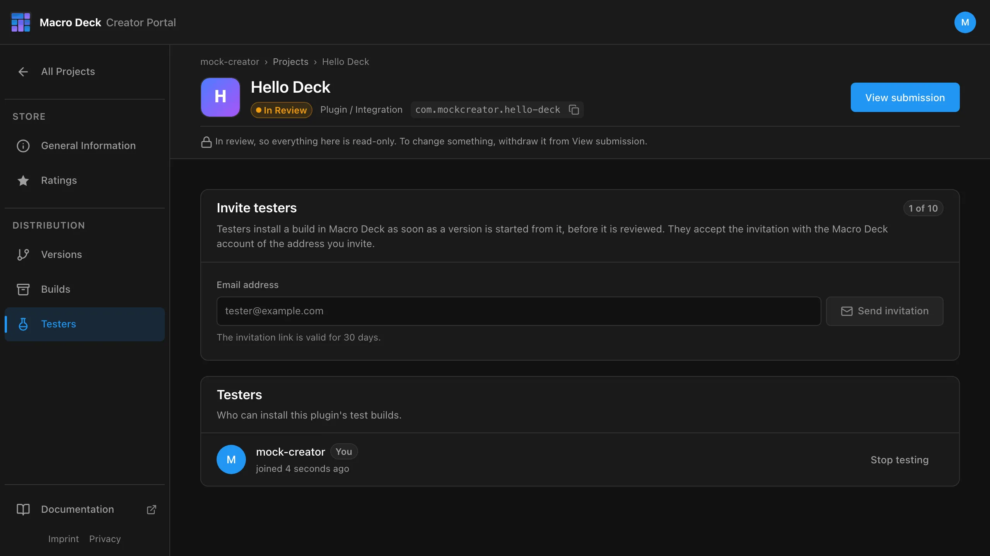Open the Ratings section
990x556 pixels.
point(85,180)
